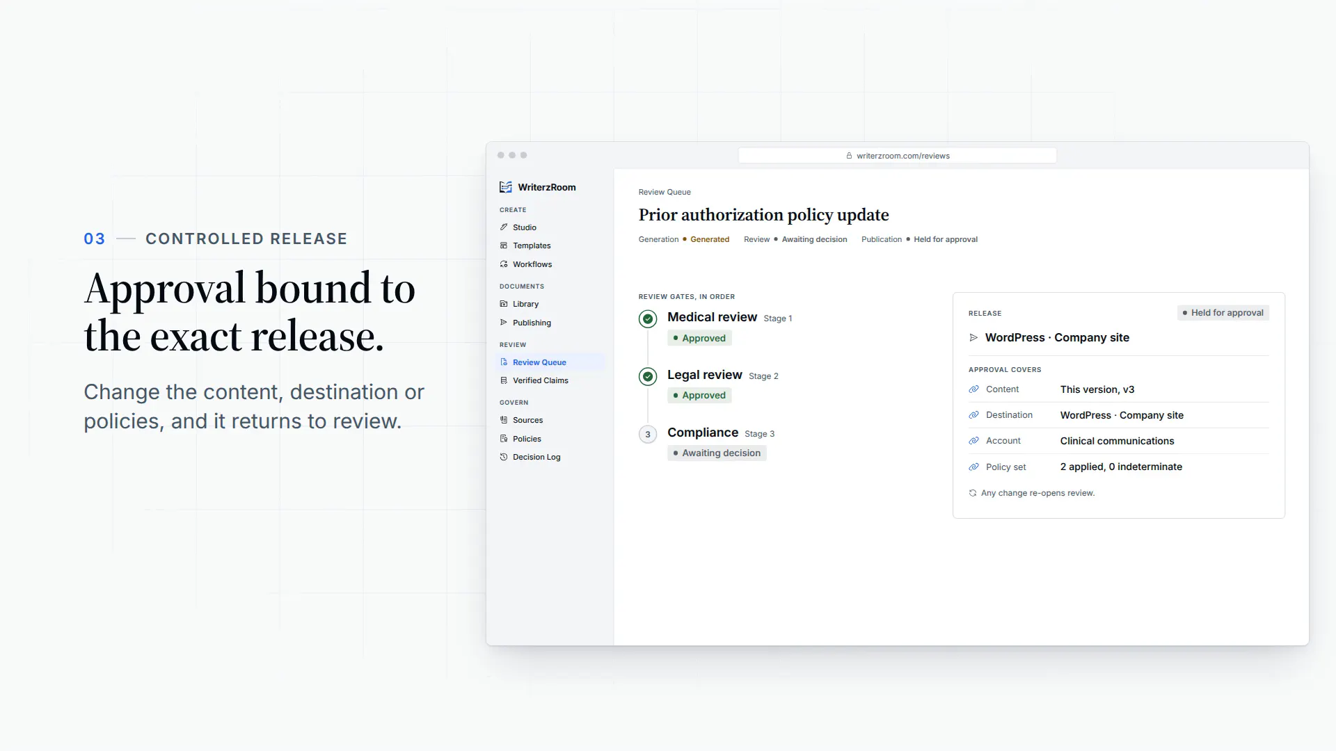Click the Policies document icon
Viewport: 1336px width, 751px height.
[x=504, y=439]
